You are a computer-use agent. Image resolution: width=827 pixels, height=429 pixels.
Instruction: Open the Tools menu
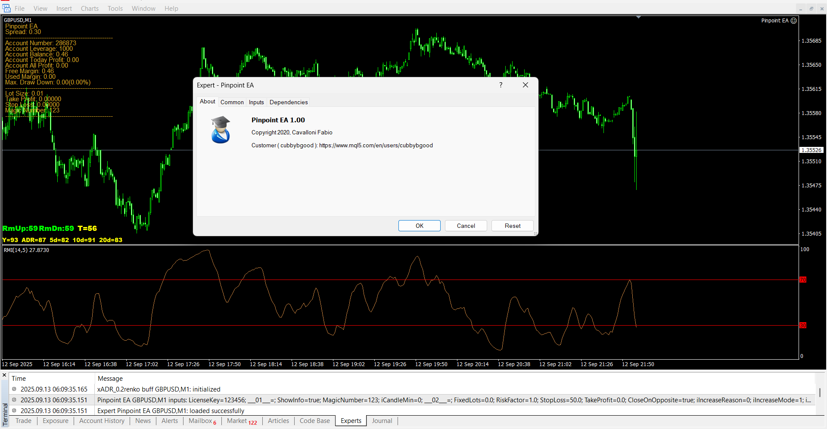click(x=115, y=9)
